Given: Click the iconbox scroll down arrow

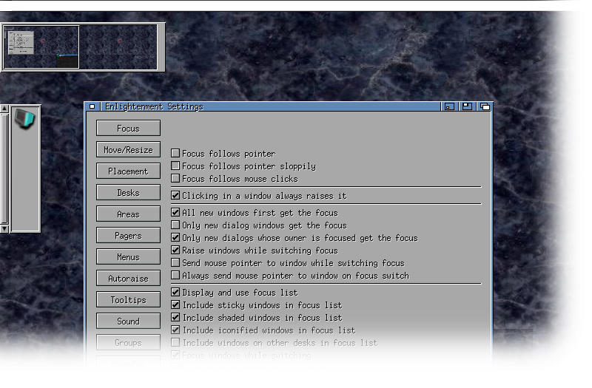Looking at the screenshot, I should pyautogui.click(x=4, y=228).
